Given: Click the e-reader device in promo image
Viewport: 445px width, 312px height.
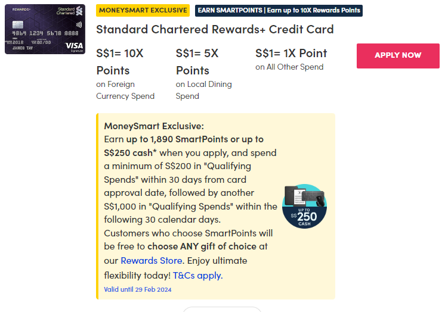Looking at the screenshot, I should 293,195.
